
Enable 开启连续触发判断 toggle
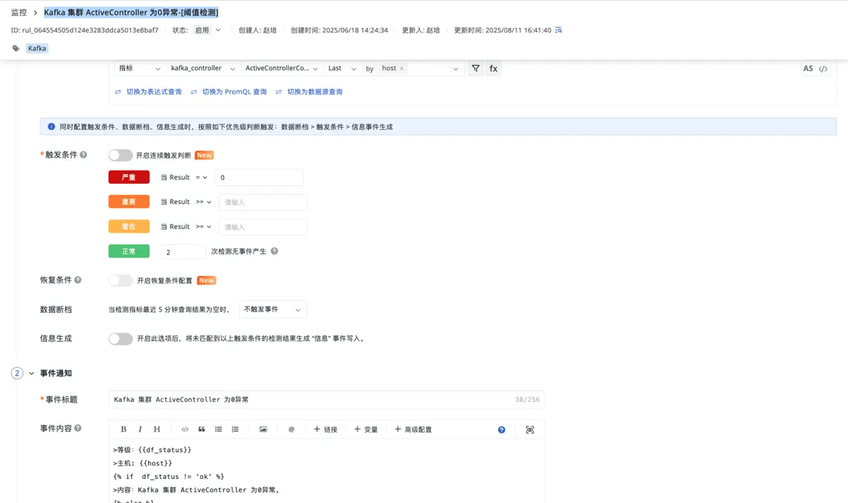(x=120, y=154)
